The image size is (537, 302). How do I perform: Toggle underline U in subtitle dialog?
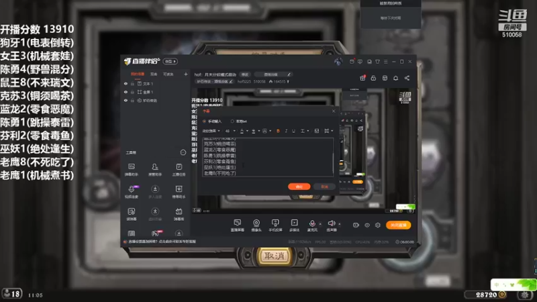pos(293,131)
